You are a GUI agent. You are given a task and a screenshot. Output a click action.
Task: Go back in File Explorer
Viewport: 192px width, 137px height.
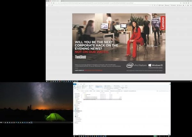point(74,91)
